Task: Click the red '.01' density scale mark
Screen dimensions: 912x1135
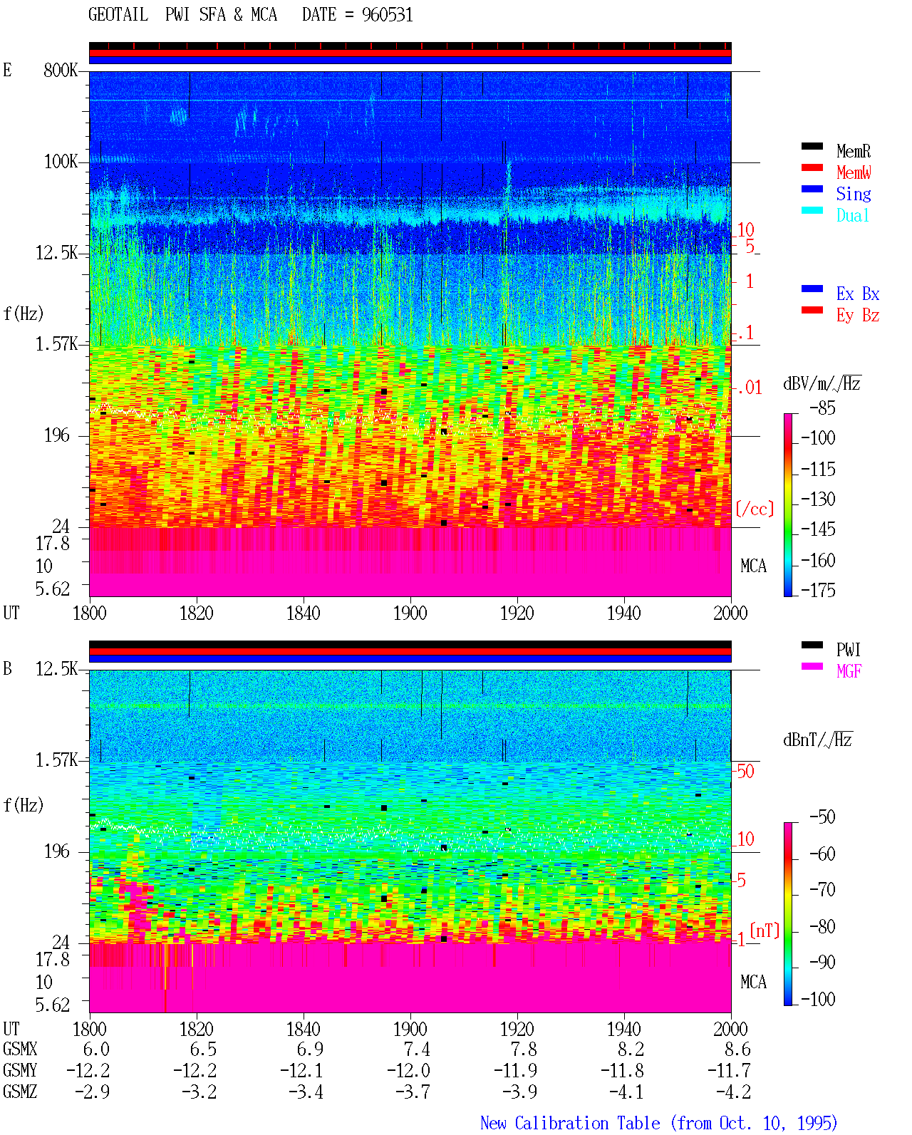Action: (750, 388)
